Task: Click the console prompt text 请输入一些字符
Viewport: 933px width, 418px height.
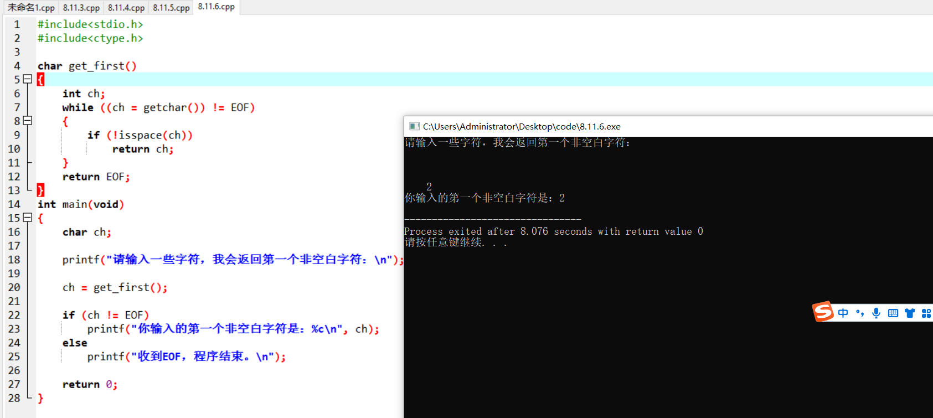Action: (x=517, y=143)
